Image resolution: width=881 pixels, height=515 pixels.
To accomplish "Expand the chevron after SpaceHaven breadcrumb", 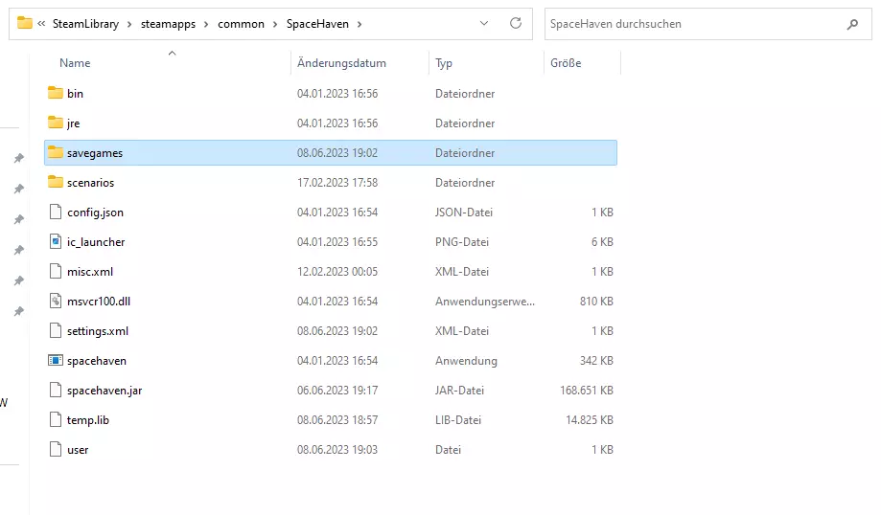I will (x=359, y=24).
